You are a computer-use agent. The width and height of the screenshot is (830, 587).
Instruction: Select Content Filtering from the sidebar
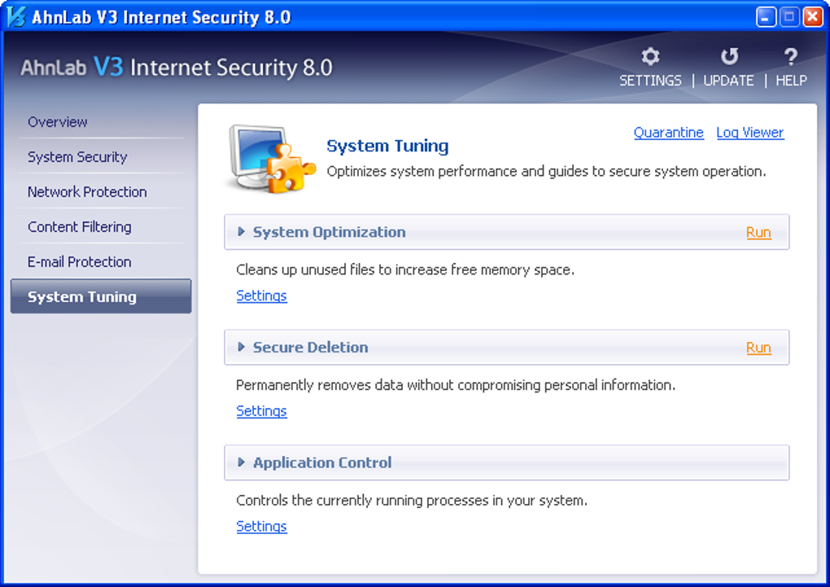click(x=79, y=227)
